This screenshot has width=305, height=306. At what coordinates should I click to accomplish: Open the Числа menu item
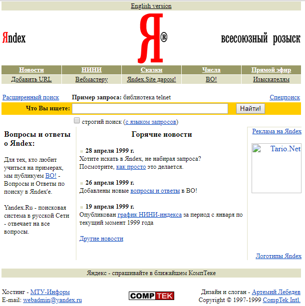[x=211, y=70]
